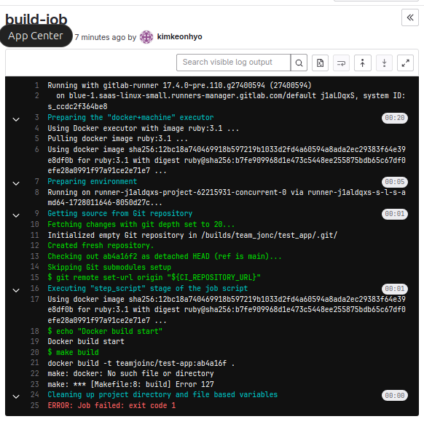Click 'Checking out ab4a16f2 as detached HEAD' line

[x=165, y=257]
